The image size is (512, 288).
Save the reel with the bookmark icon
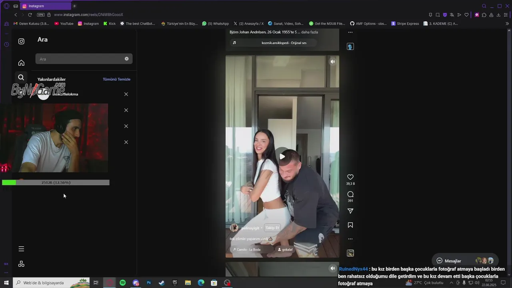(350, 225)
